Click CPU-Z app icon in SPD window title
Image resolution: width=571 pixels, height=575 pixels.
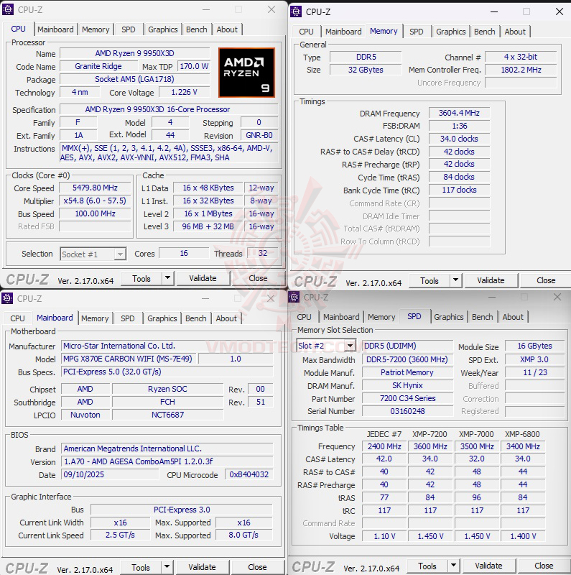click(294, 297)
